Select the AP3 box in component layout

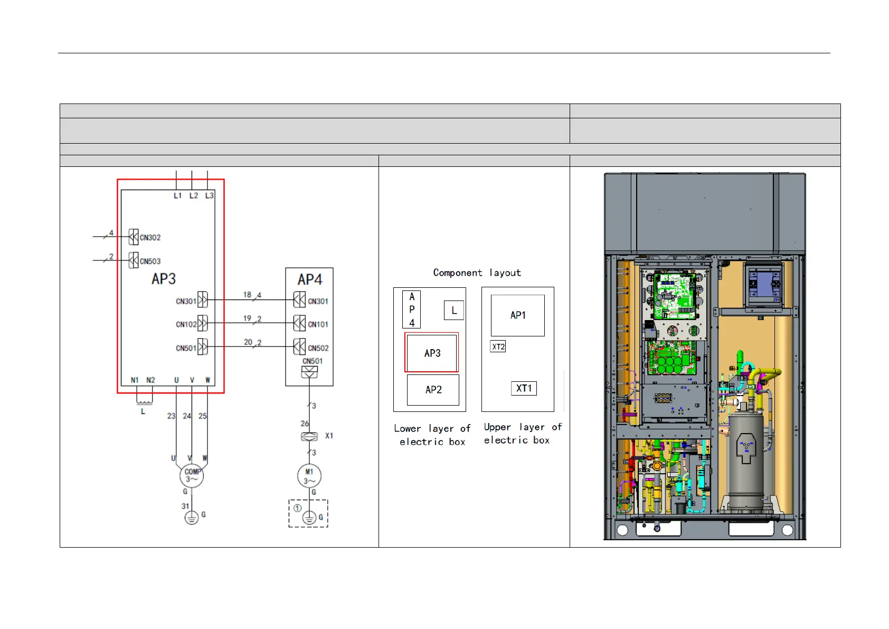[x=432, y=353]
